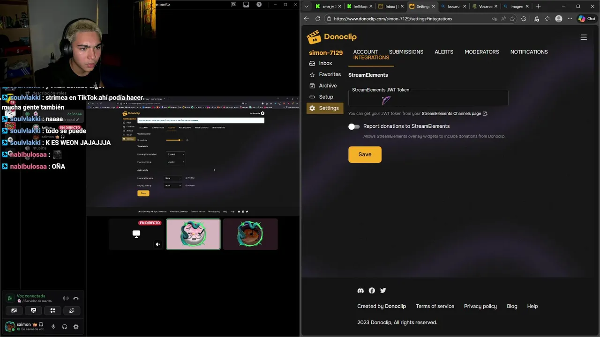Select the pink-background avatar tile in Discord
600x337 pixels.
coord(193,234)
